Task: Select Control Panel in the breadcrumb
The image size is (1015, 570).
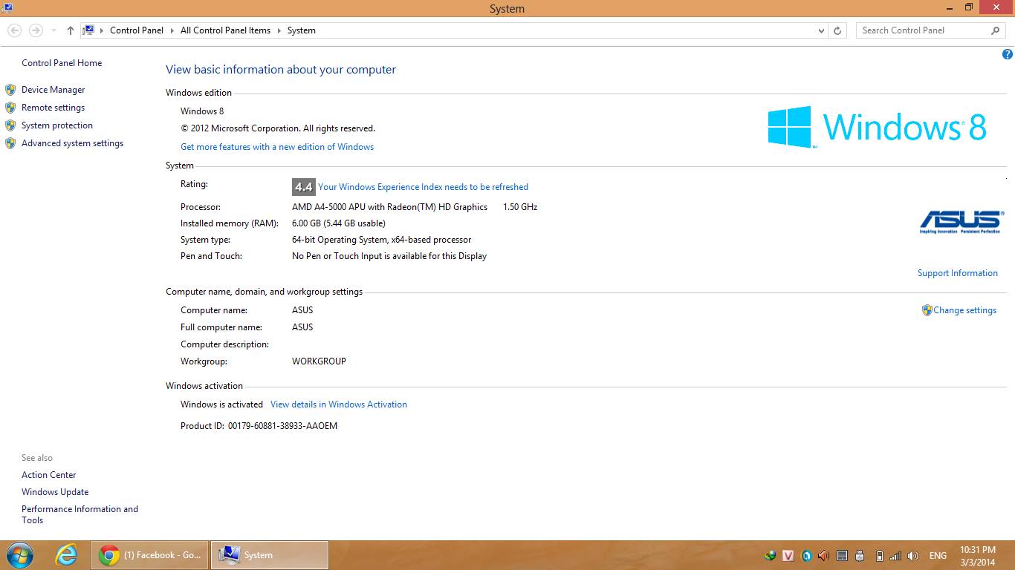Action: point(137,30)
